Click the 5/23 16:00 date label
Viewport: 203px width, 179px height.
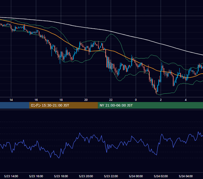36,176
